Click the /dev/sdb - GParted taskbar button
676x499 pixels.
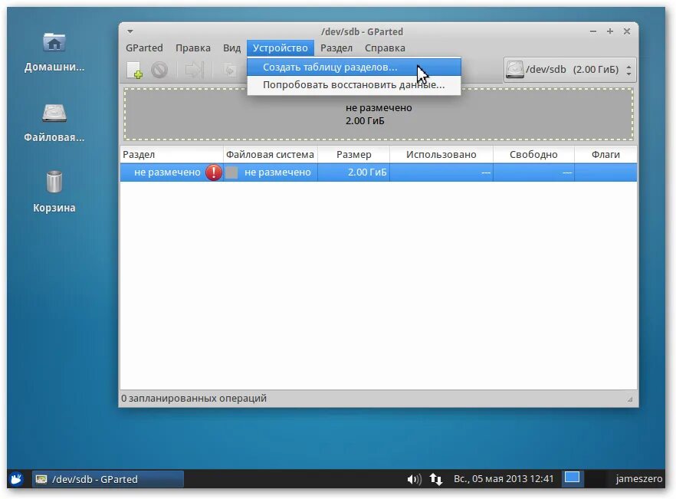point(108,479)
